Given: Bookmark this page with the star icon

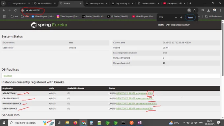Looking at the screenshot, I should pyautogui.click(x=194, y=10).
